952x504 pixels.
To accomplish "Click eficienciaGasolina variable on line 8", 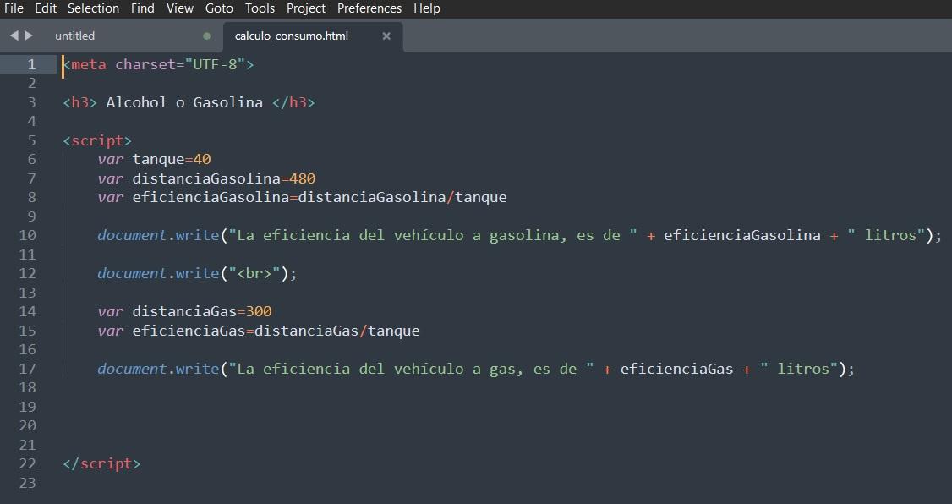I will (211, 197).
